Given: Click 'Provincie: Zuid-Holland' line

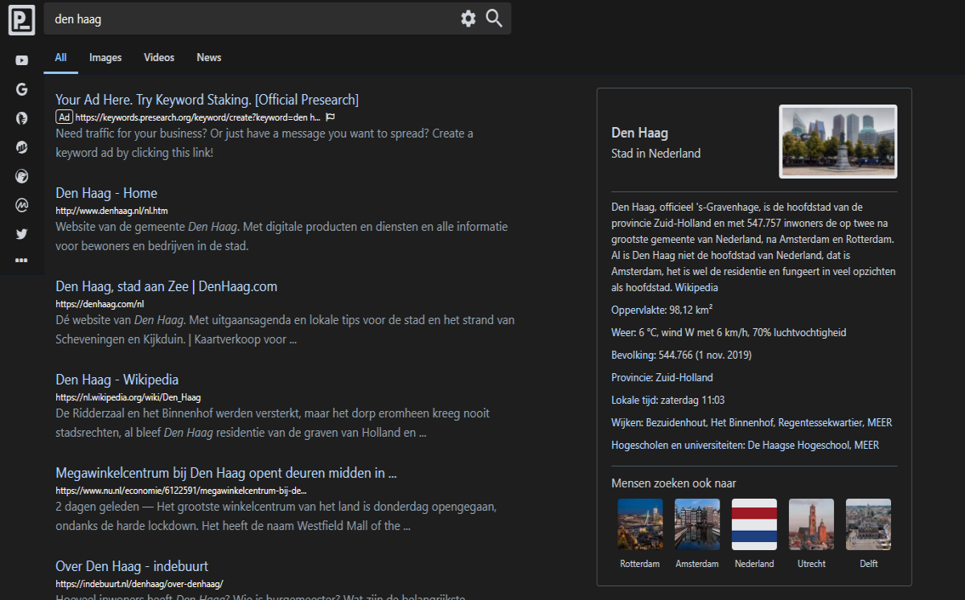Looking at the screenshot, I should pos(662,377).
